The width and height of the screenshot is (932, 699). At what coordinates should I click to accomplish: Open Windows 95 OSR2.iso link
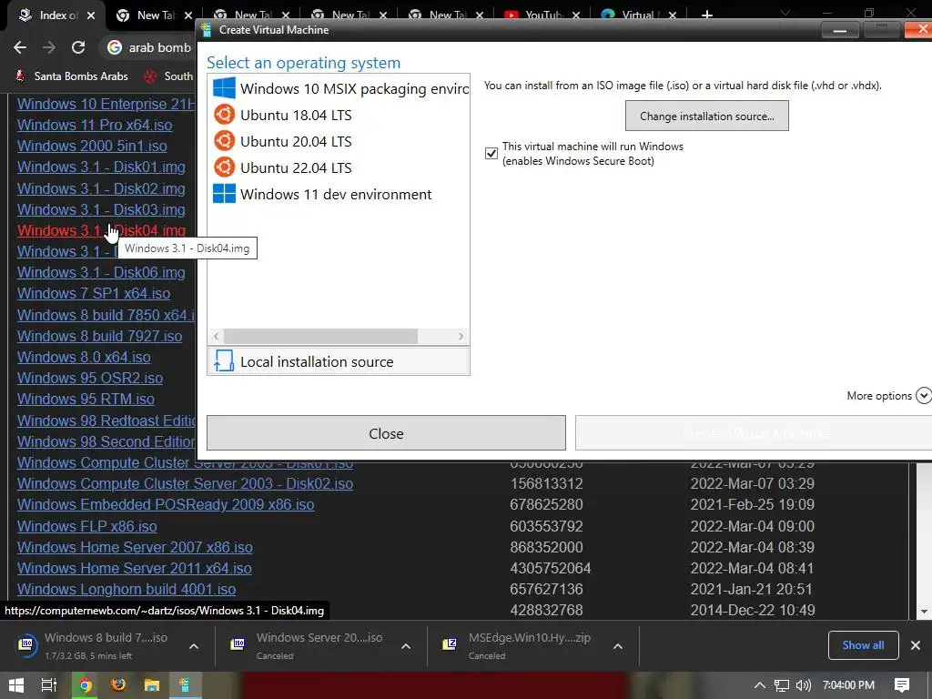pos(90,378)
